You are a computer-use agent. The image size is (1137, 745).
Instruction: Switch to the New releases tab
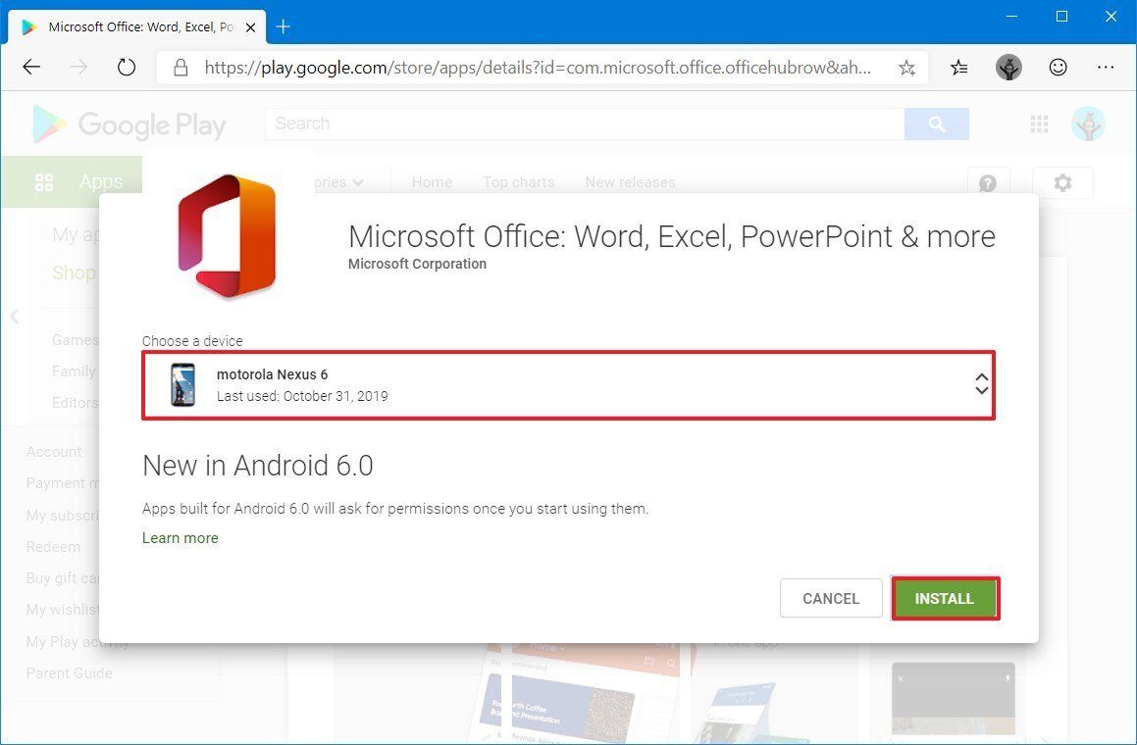click(x=629, y=182)
